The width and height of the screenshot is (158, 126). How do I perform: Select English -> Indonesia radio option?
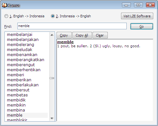coord(24,16)
